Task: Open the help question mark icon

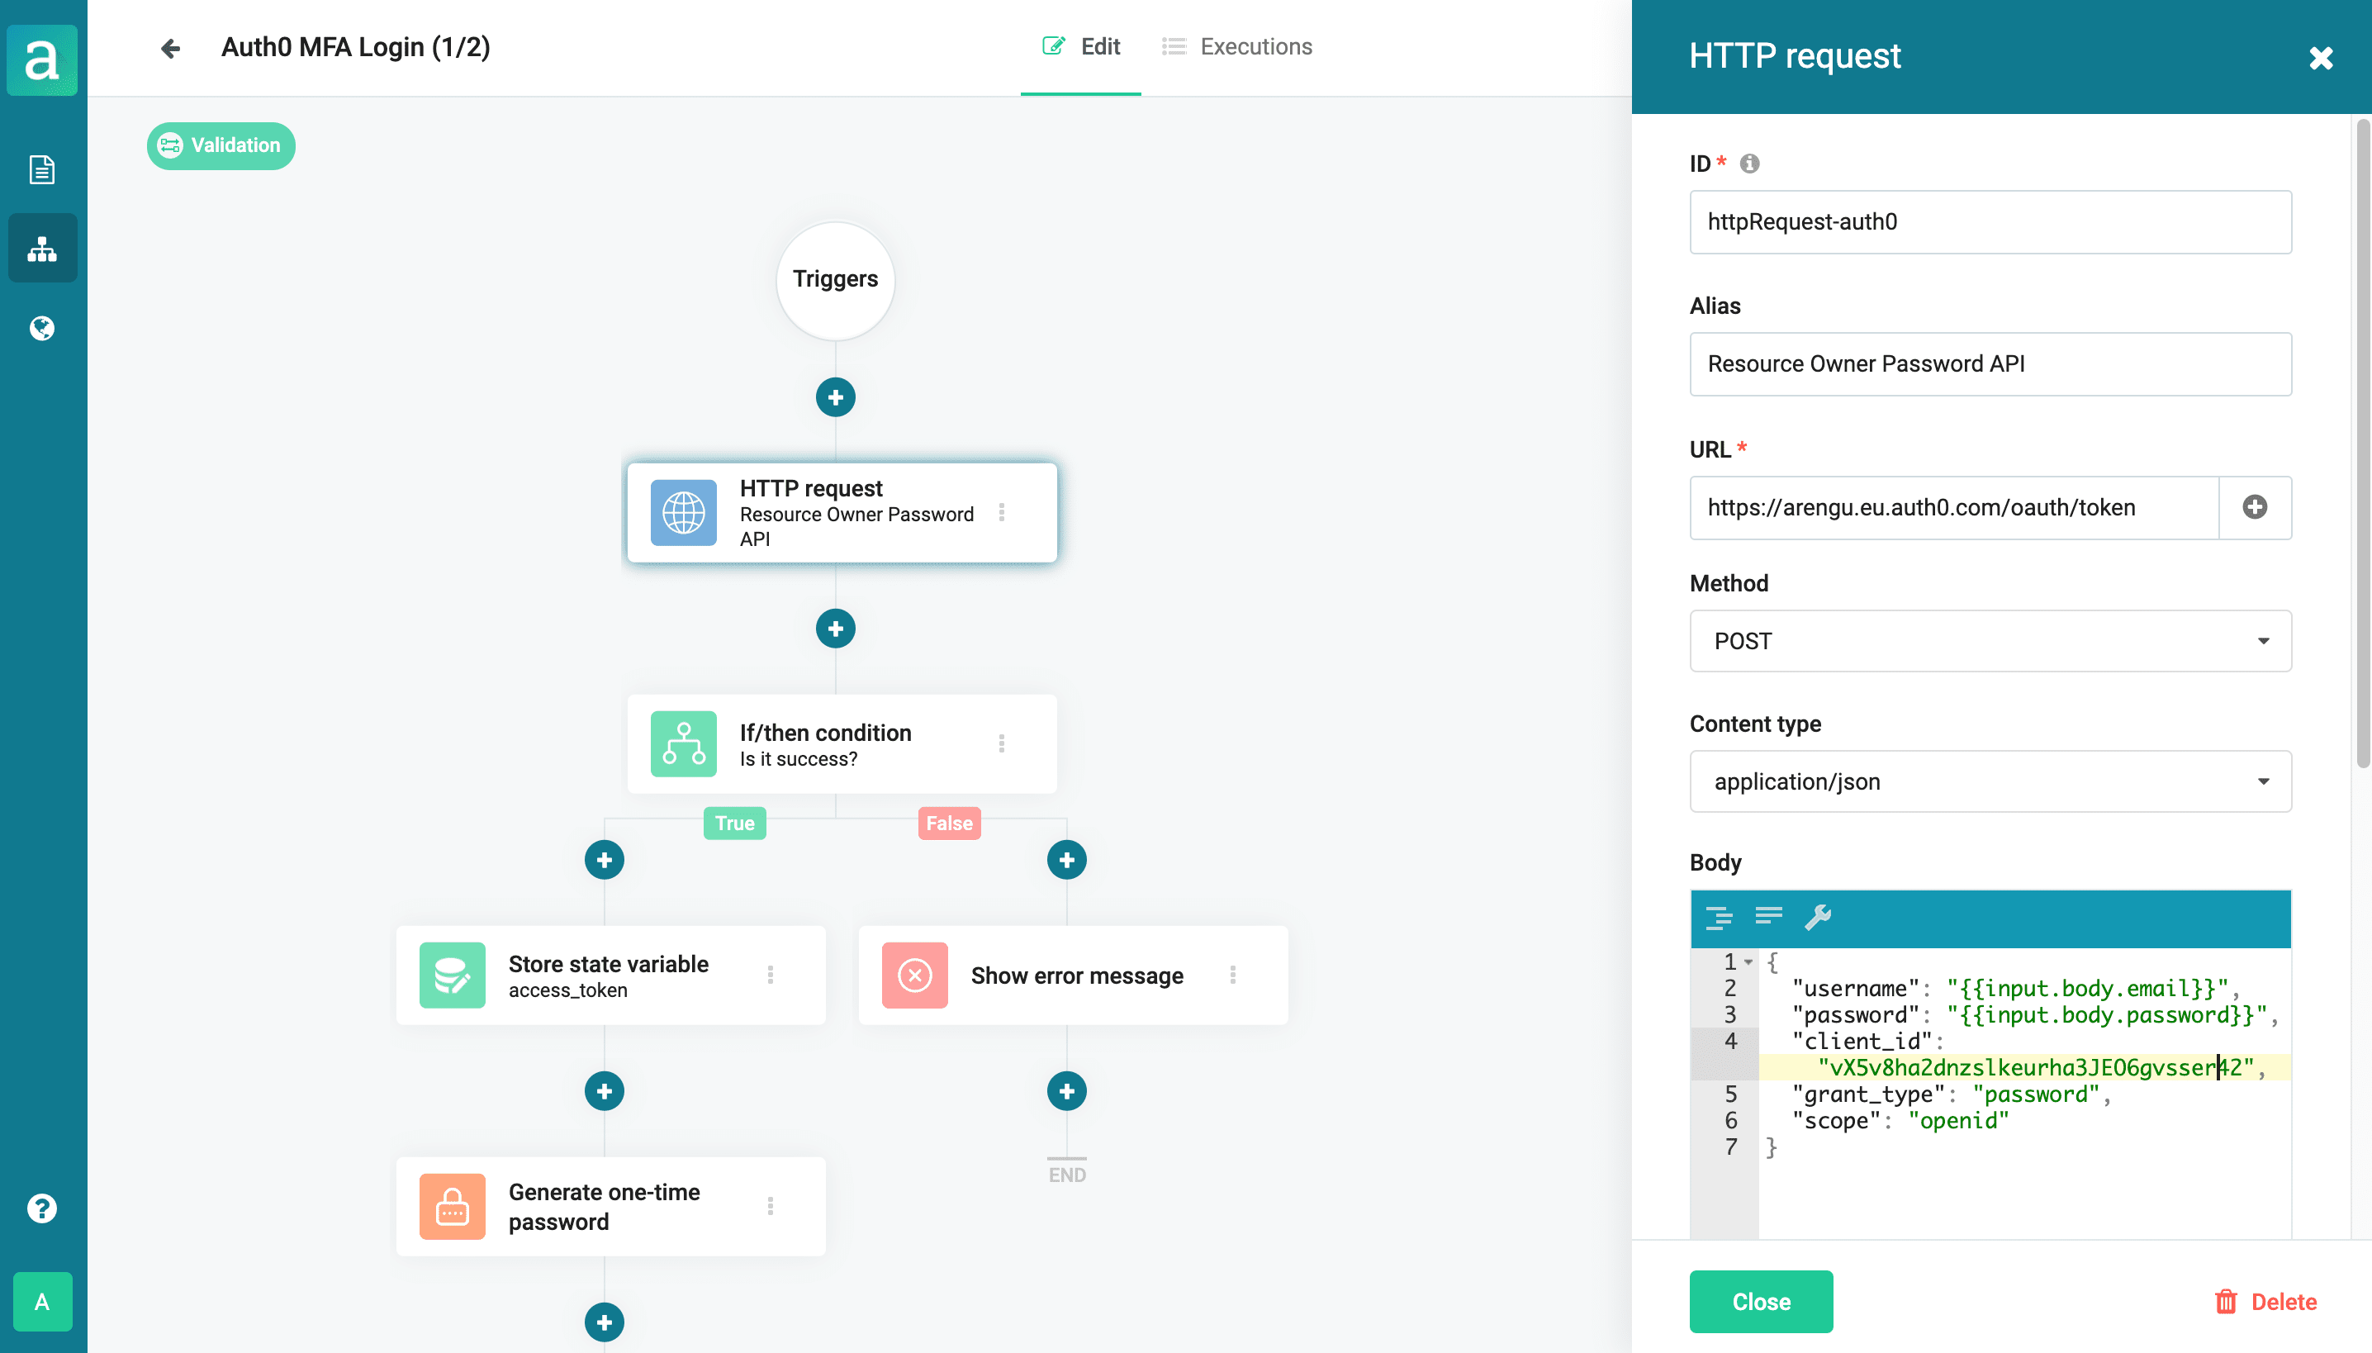Action: click(42, 1208)
